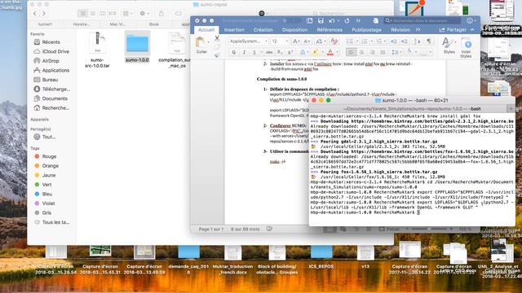Collapse the Word ribbon with the chevron

click(472, 29)
